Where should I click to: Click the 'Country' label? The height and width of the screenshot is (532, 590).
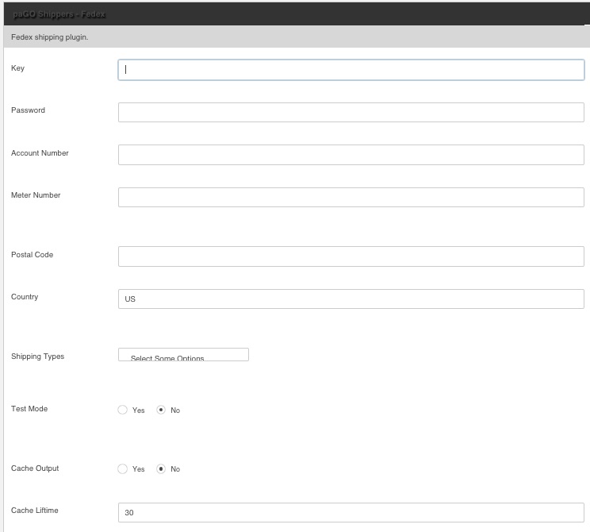pos(25,297)
